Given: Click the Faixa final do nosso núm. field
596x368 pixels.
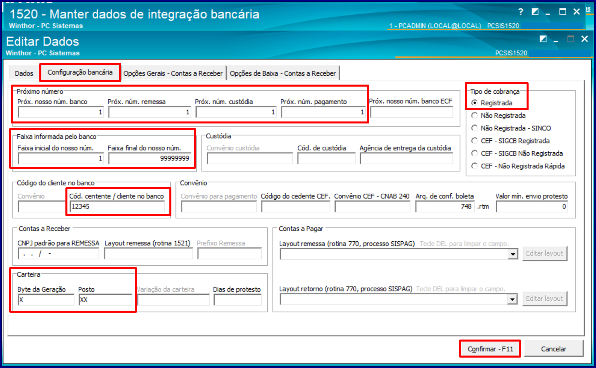Looking at the screenshot, I should tap(150, 158).
